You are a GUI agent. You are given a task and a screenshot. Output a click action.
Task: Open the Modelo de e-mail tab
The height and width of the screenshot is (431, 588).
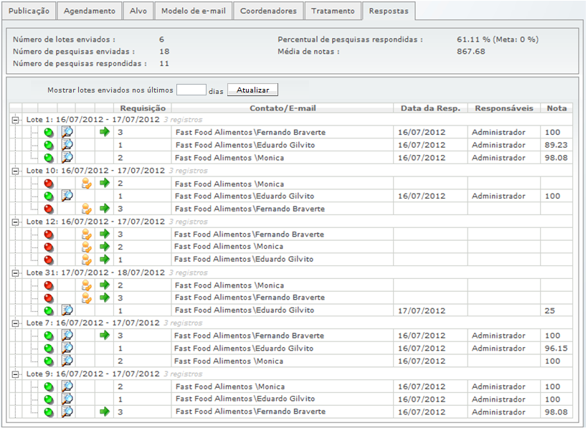[x=193, y=11]
